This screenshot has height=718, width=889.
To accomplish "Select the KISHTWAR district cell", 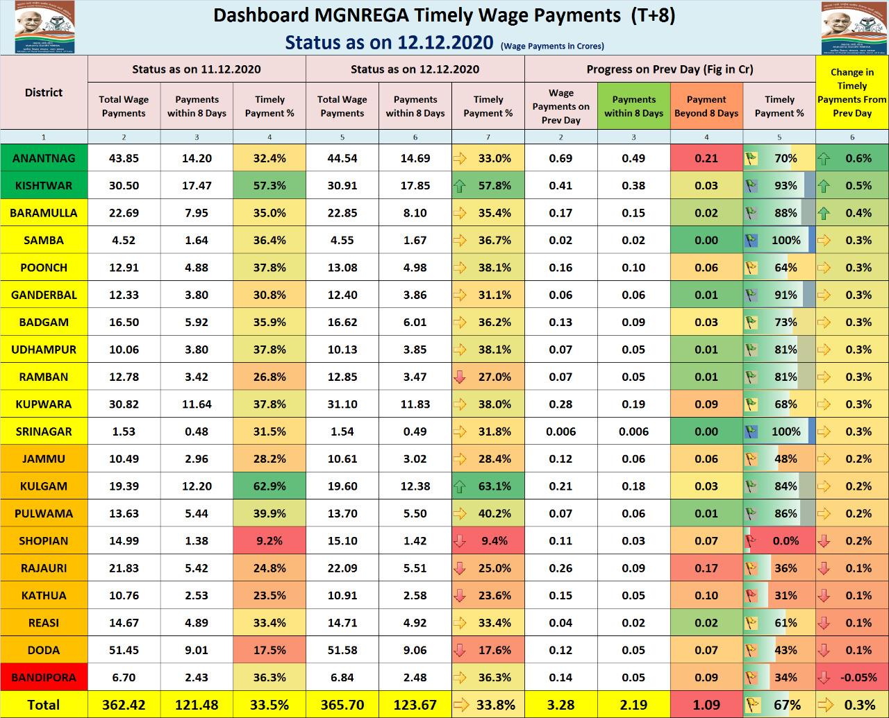I will point(44,186).
